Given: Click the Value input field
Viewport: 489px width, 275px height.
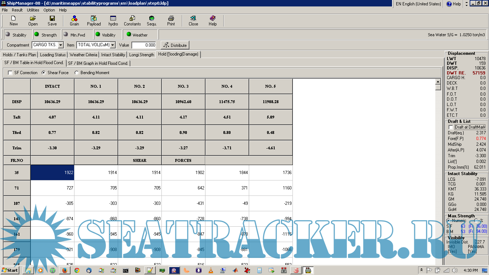Looking at the screenshot, I should point(144,45).
